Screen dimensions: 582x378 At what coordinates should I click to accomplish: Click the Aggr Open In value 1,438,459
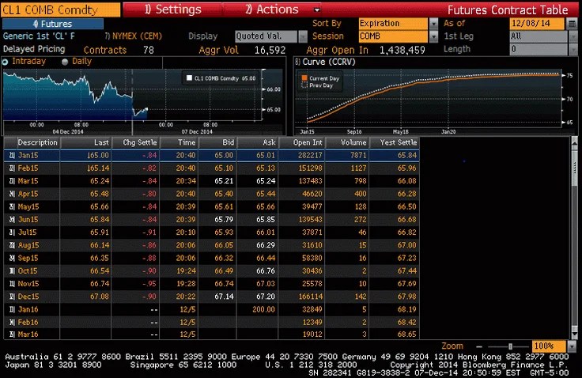[402, 50]
